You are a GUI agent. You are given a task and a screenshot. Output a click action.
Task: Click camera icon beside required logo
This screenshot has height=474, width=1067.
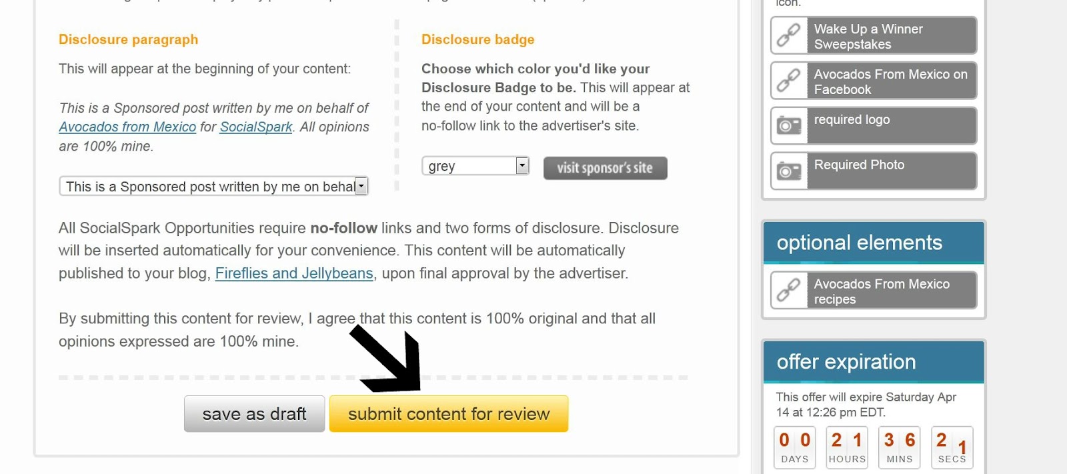point(789,125)
